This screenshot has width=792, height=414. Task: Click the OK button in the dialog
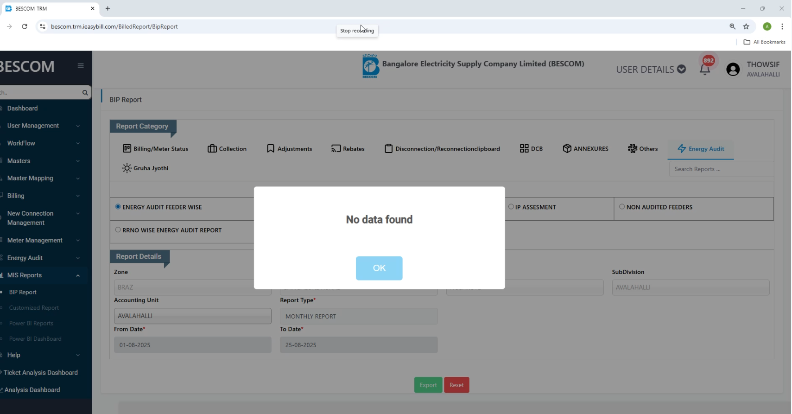[379, 268]
